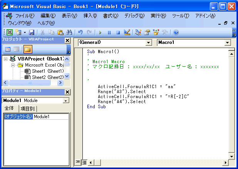Open the ファイル(F) menu
Image resolution: width=238 pixels, height=169 pixels.
tap(25, 16)
